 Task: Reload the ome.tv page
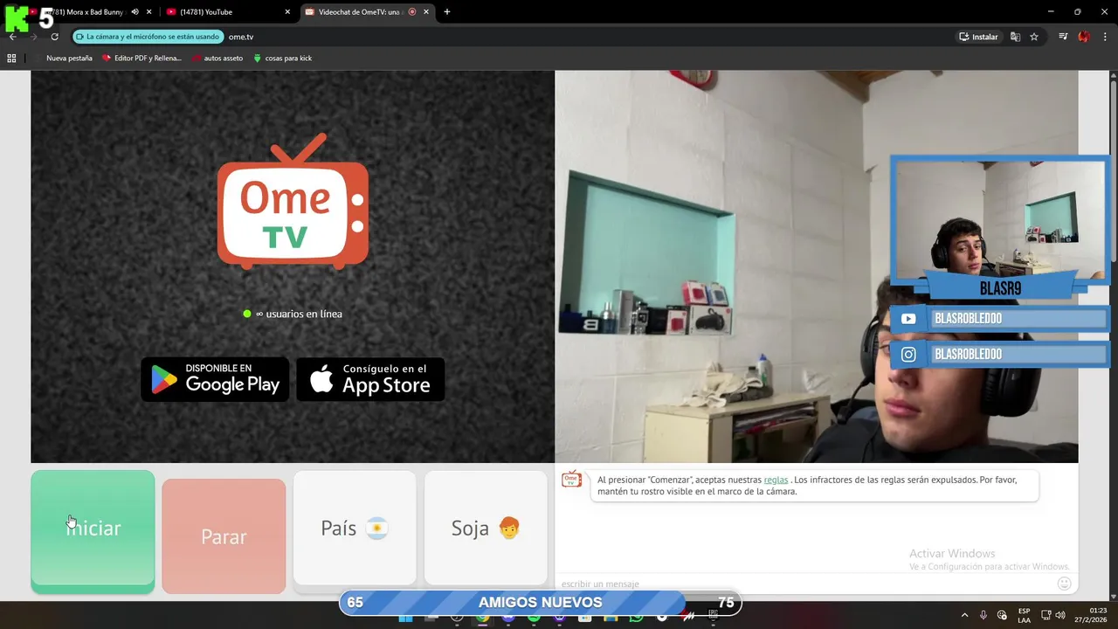54,37
